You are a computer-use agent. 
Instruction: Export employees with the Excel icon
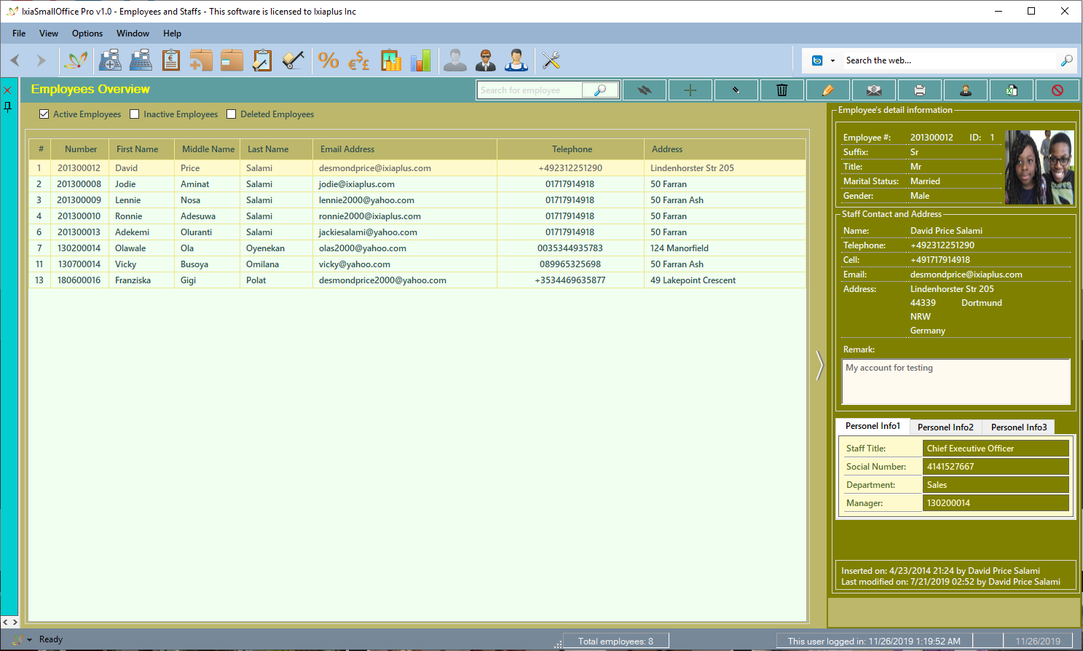[1011, 90]
